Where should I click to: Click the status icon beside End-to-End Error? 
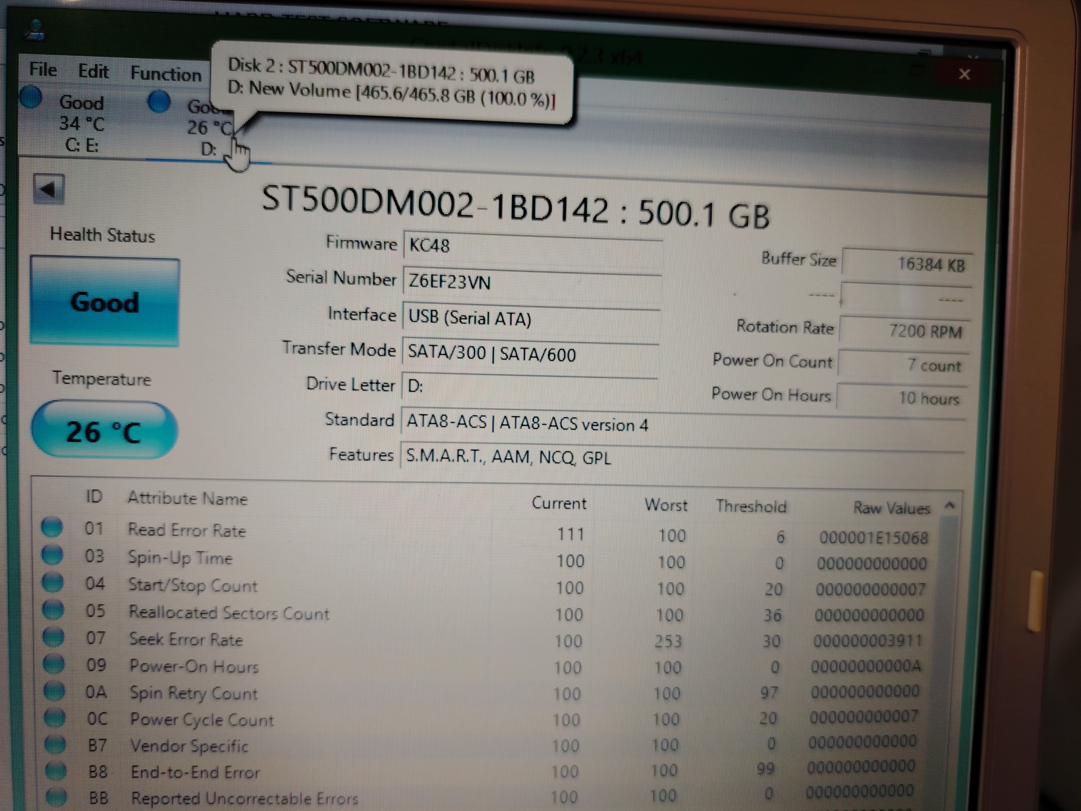pyautogui.click(x=55, y=771)
